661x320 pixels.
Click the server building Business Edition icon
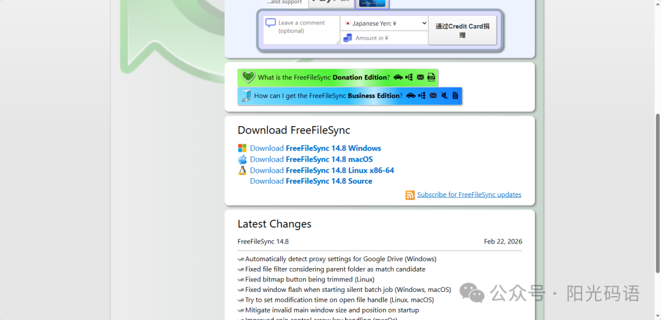tap(246, 95)
